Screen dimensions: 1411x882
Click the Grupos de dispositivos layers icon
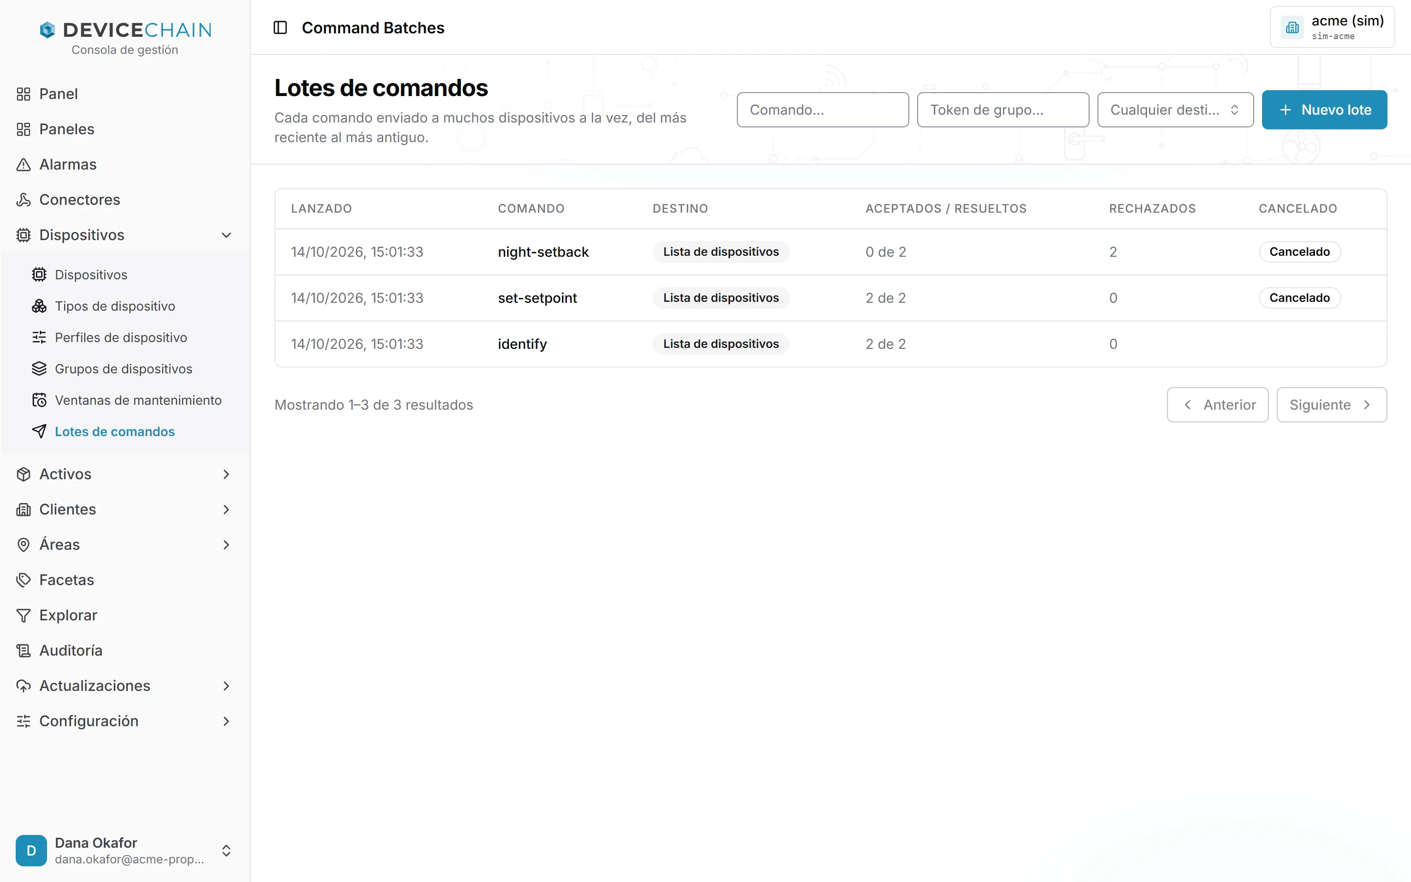39,368
